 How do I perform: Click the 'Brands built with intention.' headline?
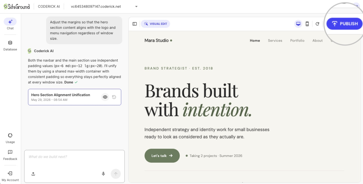(198, 100)
